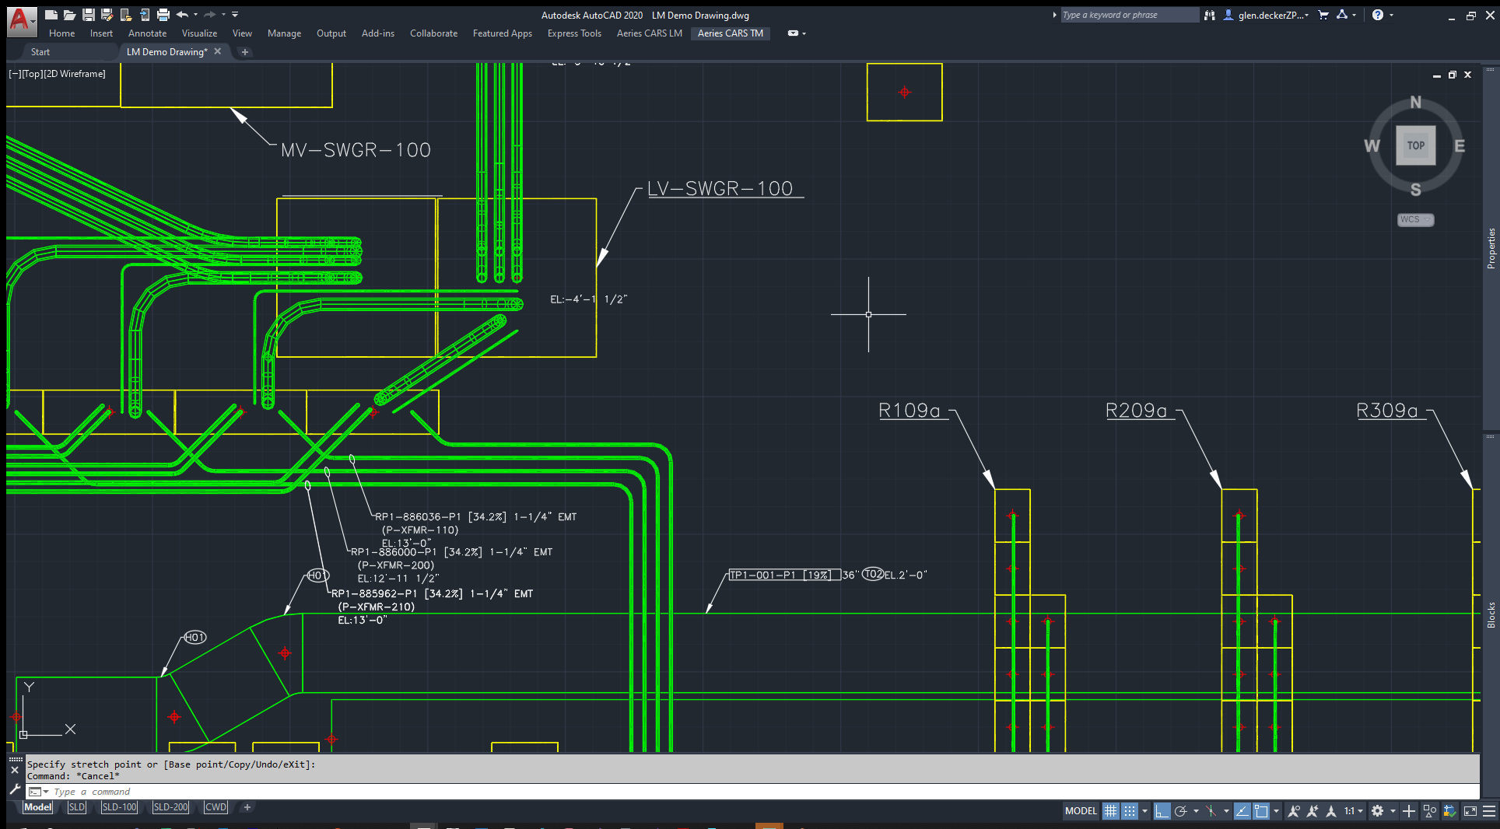Toggle Ortho mode in status bar
Viewport: 1500px width, 829px height.
coord(1162,811)
